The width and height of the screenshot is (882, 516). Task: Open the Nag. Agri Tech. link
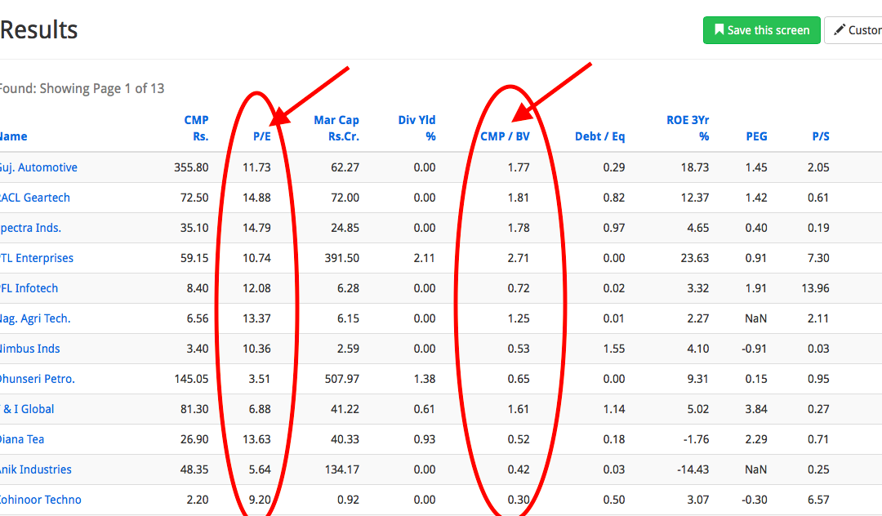pos(35,318)
